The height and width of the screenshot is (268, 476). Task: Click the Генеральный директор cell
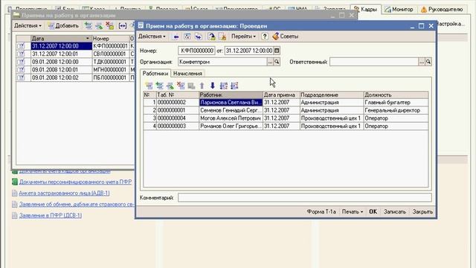396,110
